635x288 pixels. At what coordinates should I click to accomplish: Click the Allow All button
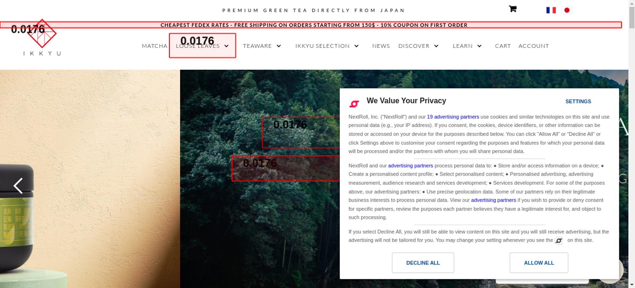pyautogui.click(x=539, y=263)
